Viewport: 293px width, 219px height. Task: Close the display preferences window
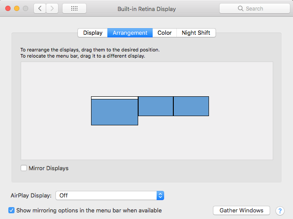(7, 8)
